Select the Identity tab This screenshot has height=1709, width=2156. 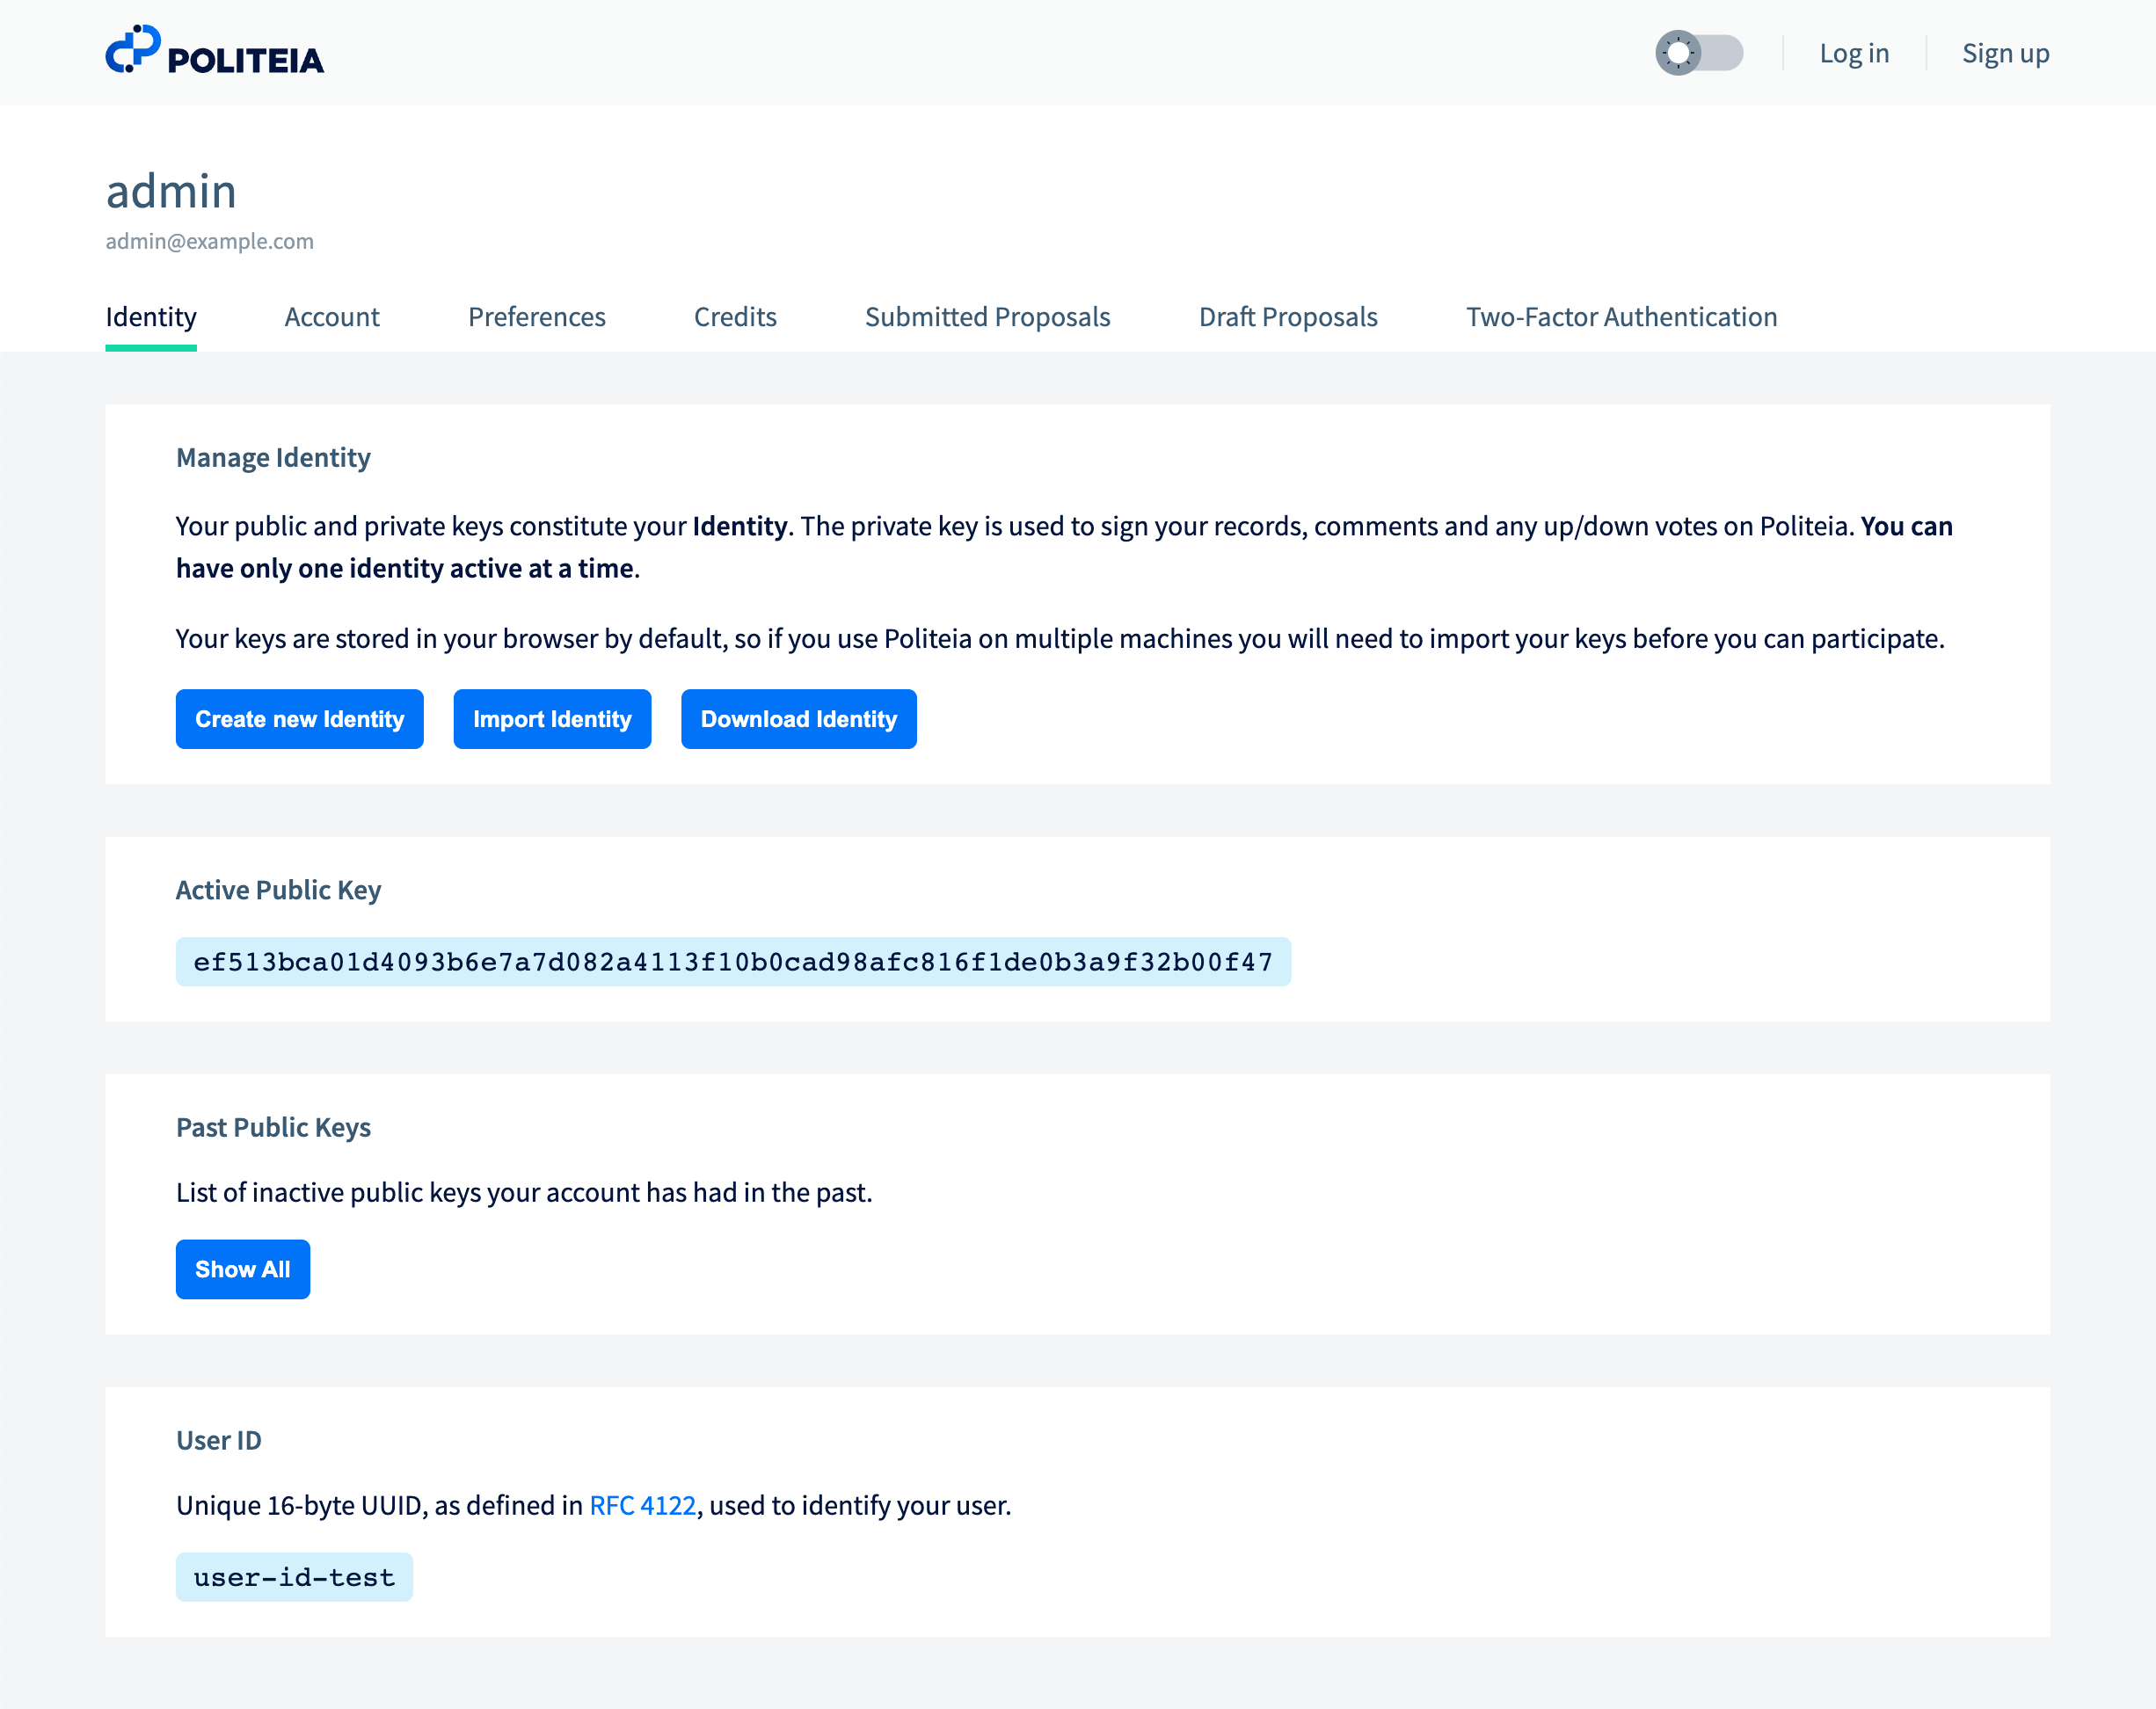click(x=151, y=317)
